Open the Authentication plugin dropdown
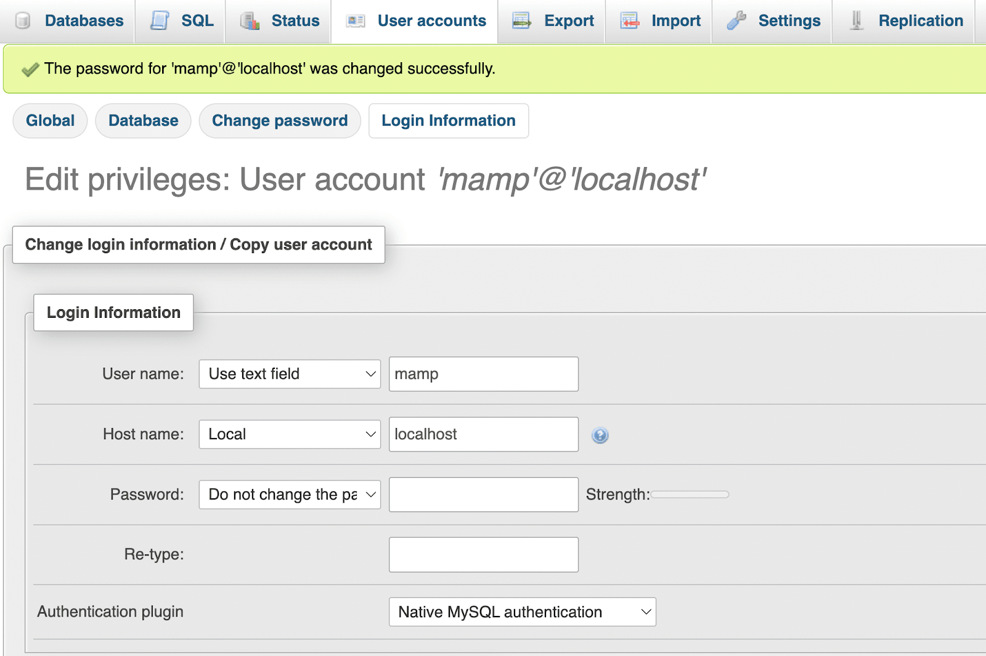 pos(522,612)
